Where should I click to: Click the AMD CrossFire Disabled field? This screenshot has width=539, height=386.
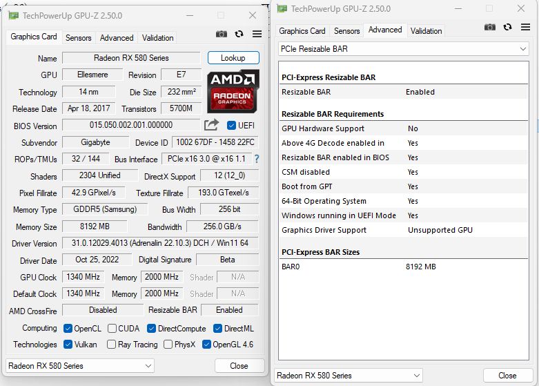click(x=103, y=310)
